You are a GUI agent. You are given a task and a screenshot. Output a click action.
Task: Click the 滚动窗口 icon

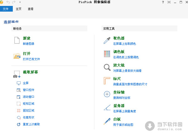click(18, 97)
